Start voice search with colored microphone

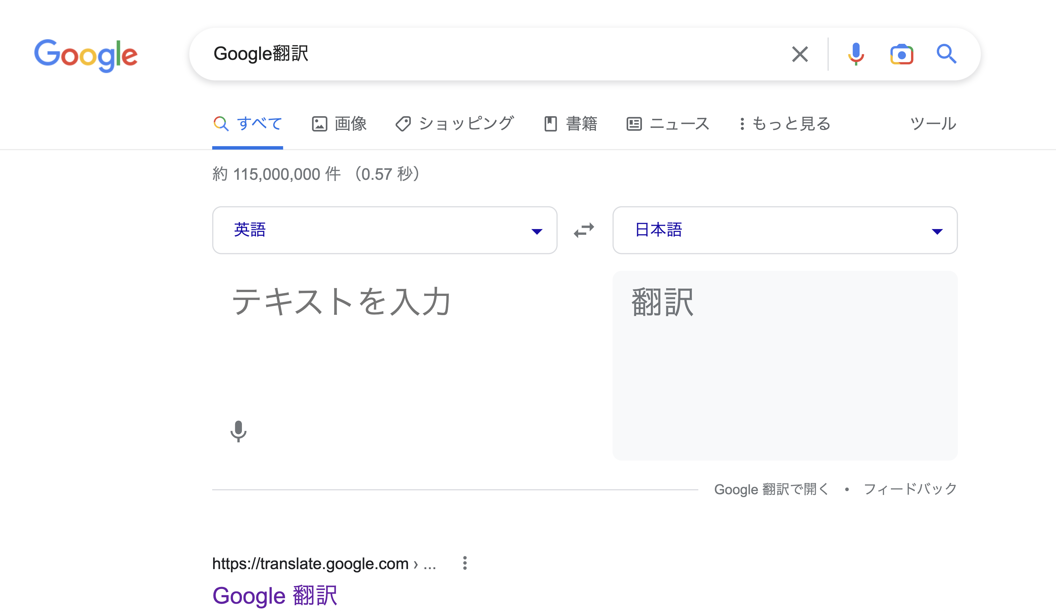click(x=856, y=54)
